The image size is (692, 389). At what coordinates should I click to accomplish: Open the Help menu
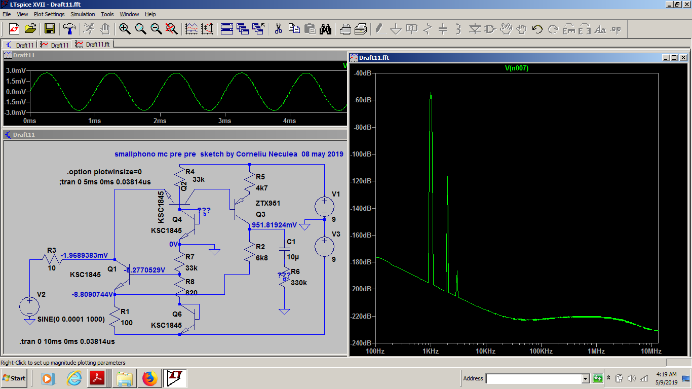tap(150, 14)
